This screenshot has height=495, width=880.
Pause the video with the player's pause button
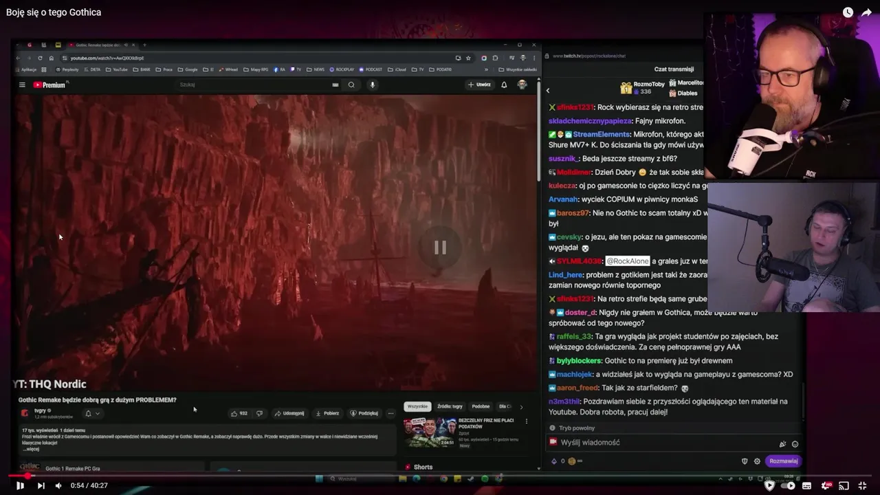tap(20, 485)
